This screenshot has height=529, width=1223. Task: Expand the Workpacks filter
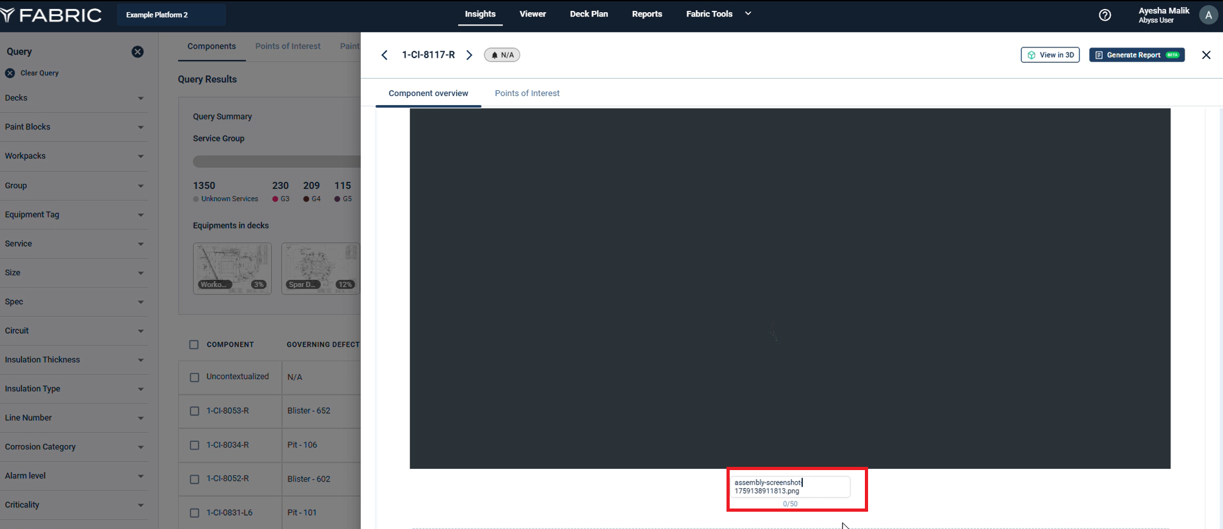coord(74,156)
